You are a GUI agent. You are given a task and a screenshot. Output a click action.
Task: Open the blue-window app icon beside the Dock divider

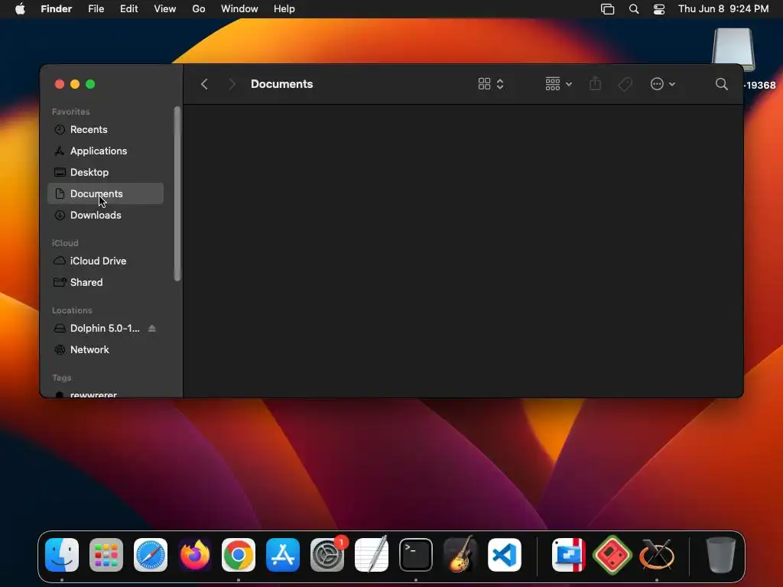pyautogui.click(x=568, y=555)
